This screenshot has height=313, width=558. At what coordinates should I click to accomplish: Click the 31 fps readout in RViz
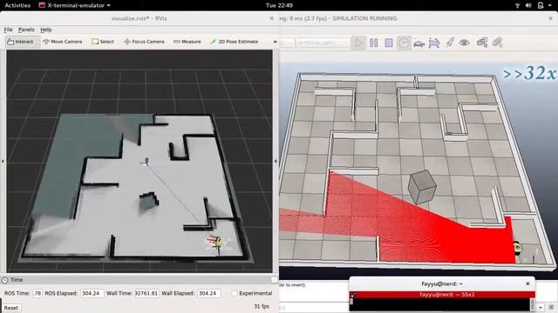tap(262, 306)
